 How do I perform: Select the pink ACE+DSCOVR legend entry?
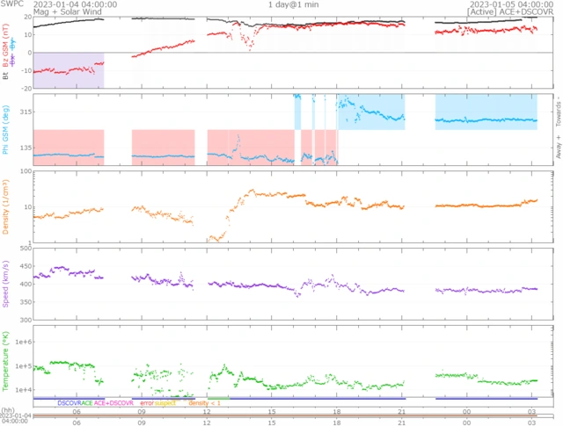[x=113, y=403]
